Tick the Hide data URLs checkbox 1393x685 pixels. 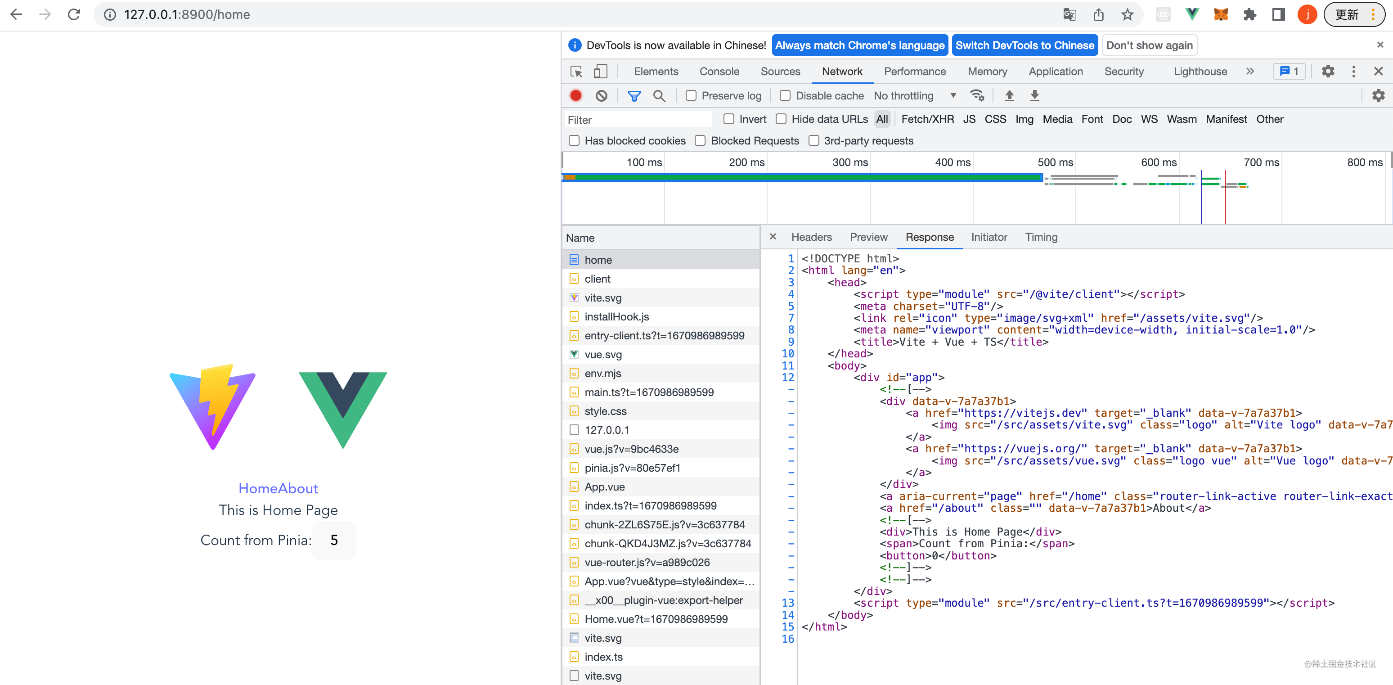(x=781, y=119)
